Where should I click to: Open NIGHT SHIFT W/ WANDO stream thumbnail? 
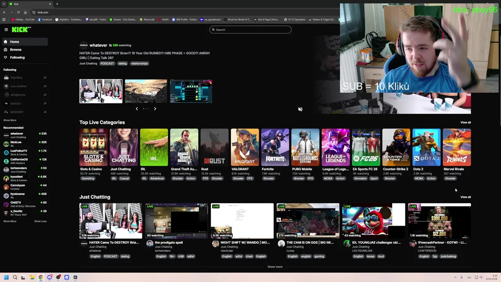(x=242, y=221)
